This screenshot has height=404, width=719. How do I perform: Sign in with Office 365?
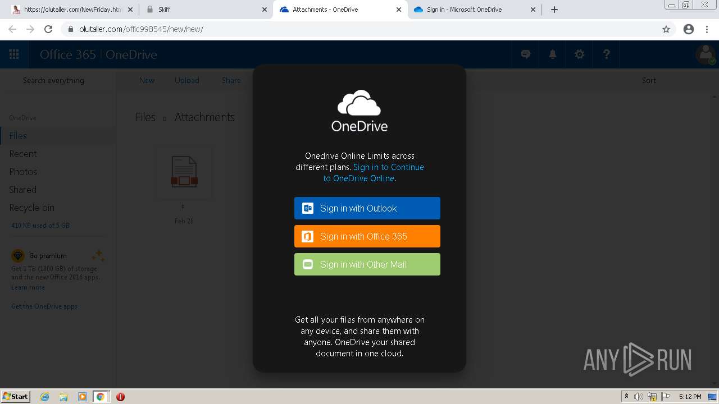point(367,236)
